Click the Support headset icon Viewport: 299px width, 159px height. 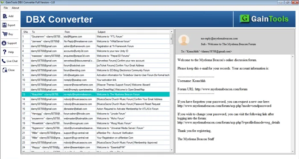click(4, 43)
